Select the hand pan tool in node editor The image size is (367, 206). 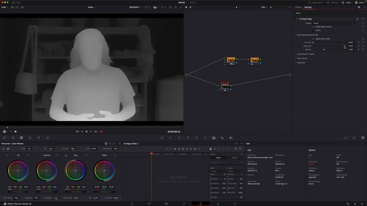click(190, 7)
